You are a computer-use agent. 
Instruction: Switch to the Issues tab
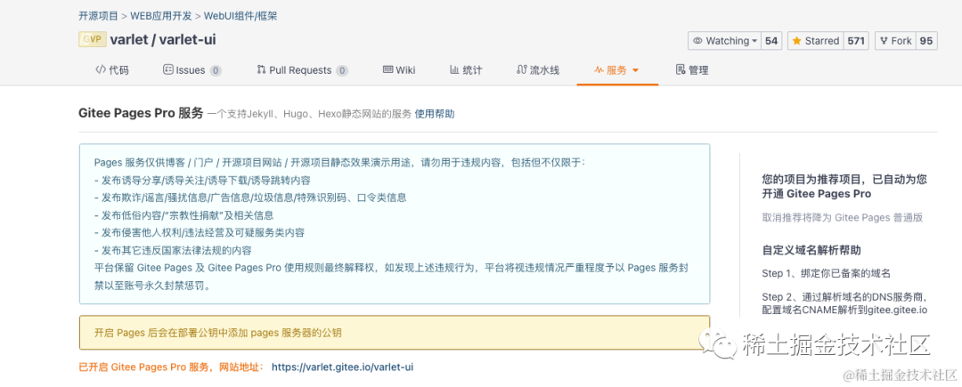192,69
